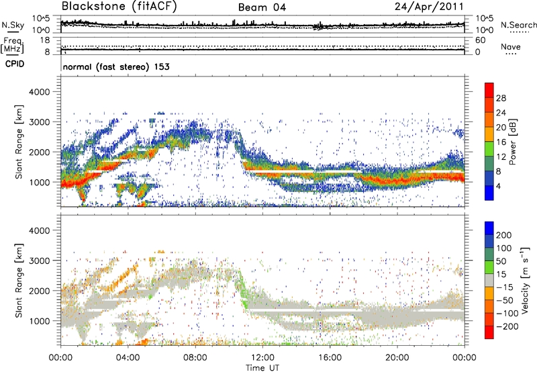537x372 pixels.
Task: Click the red segment of Power color bar
Action: (x=489, y=90)
